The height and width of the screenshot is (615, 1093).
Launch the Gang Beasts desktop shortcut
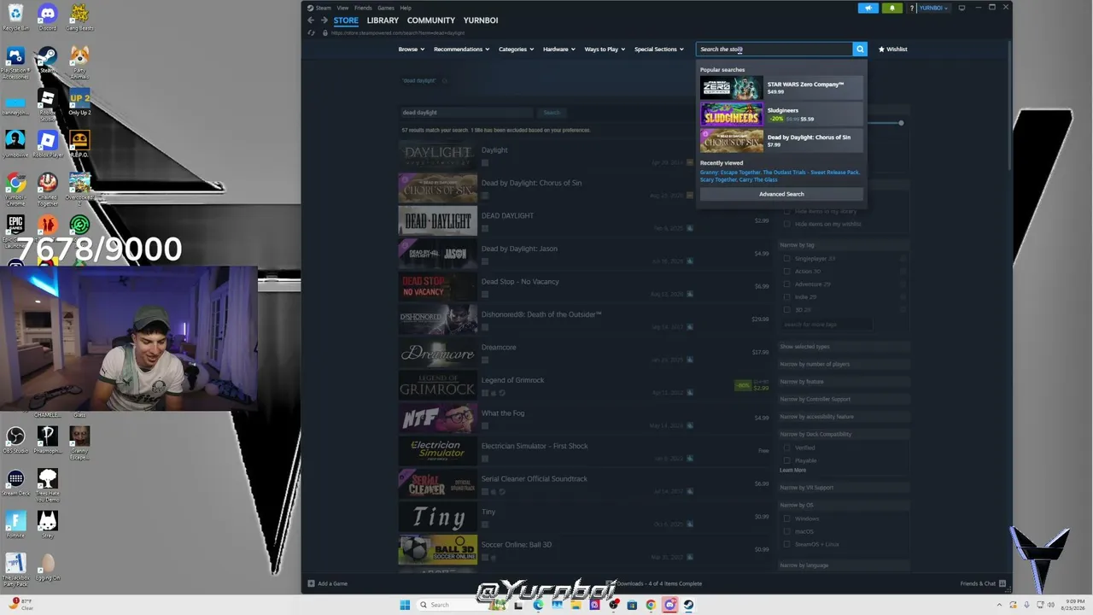(79, 16)
